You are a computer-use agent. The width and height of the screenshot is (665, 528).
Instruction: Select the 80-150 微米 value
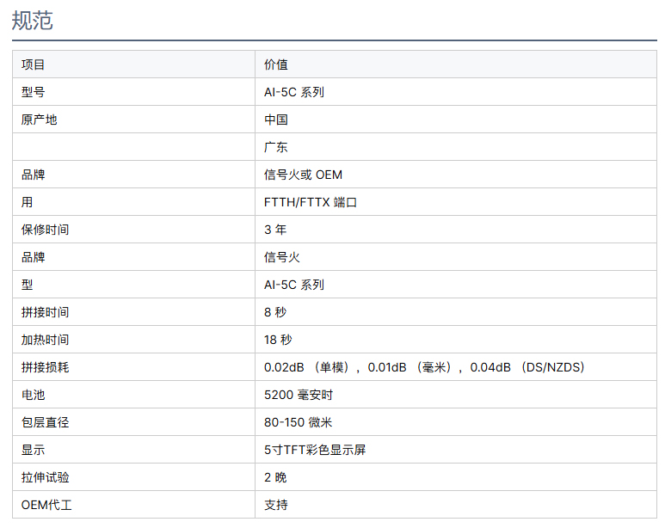tap(299, 422)
